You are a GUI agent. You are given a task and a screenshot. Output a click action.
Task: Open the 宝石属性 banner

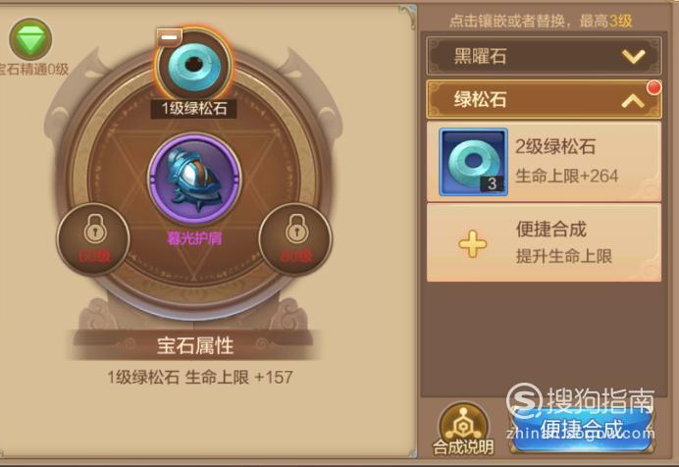pyautogui.click(x=194, y=345)
